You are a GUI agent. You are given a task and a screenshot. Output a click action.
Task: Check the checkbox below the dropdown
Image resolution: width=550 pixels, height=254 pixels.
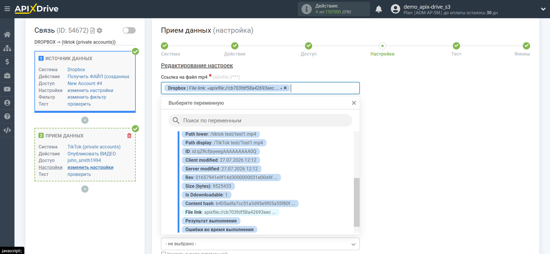point(163,253)
